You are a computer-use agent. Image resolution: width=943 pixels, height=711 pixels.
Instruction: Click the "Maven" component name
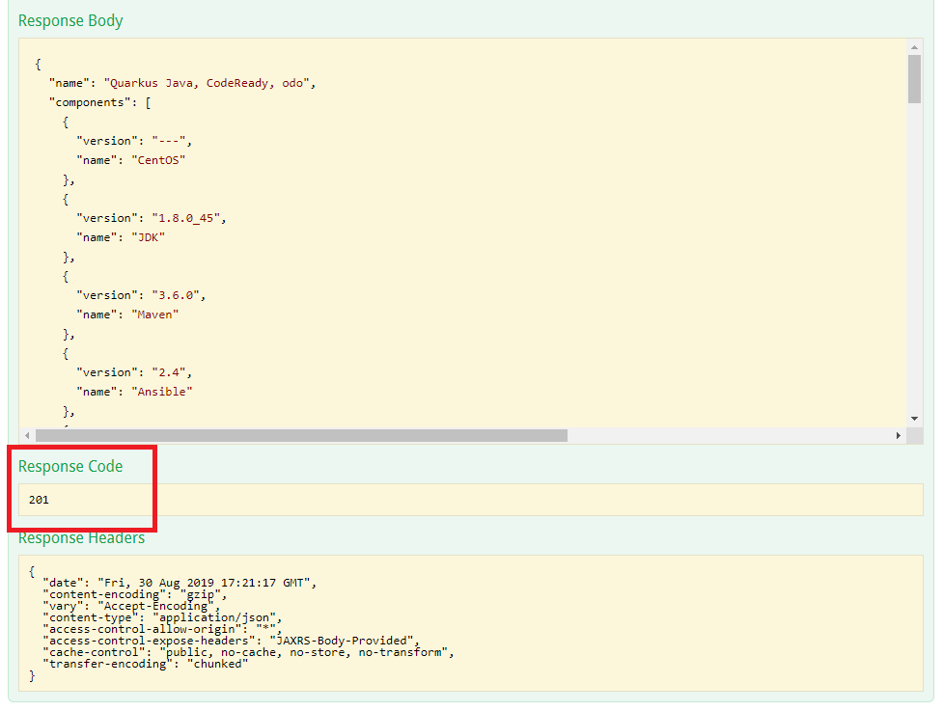pyautogui.click(x=155, y=314)
